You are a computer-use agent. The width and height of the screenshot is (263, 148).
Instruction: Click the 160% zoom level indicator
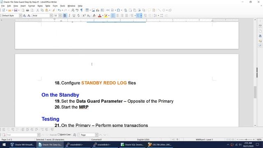click(x=259, y=140)
